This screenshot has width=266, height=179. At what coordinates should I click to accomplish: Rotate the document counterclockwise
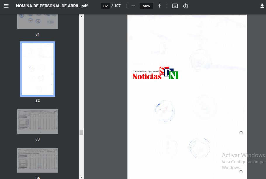185,6
